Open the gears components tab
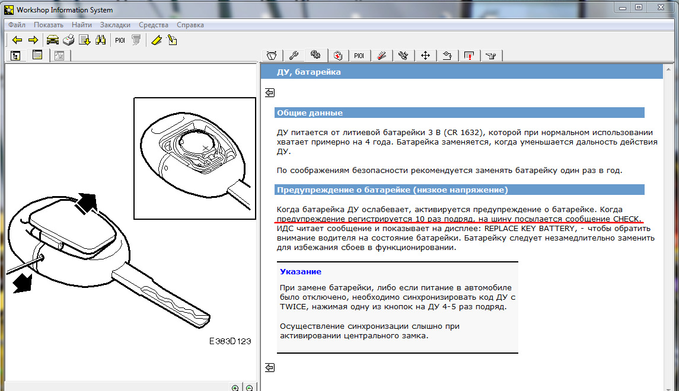 pos(315,55)
